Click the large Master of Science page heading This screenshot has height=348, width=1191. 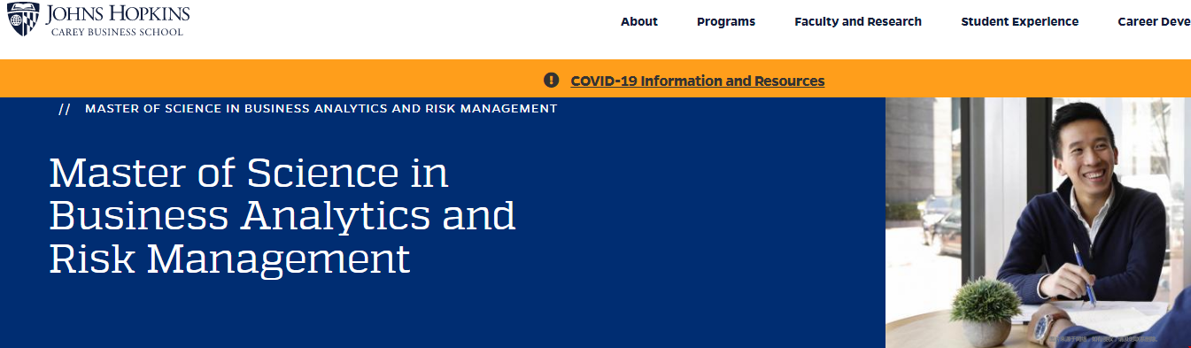pyautogui.click(x=282, y=215)
